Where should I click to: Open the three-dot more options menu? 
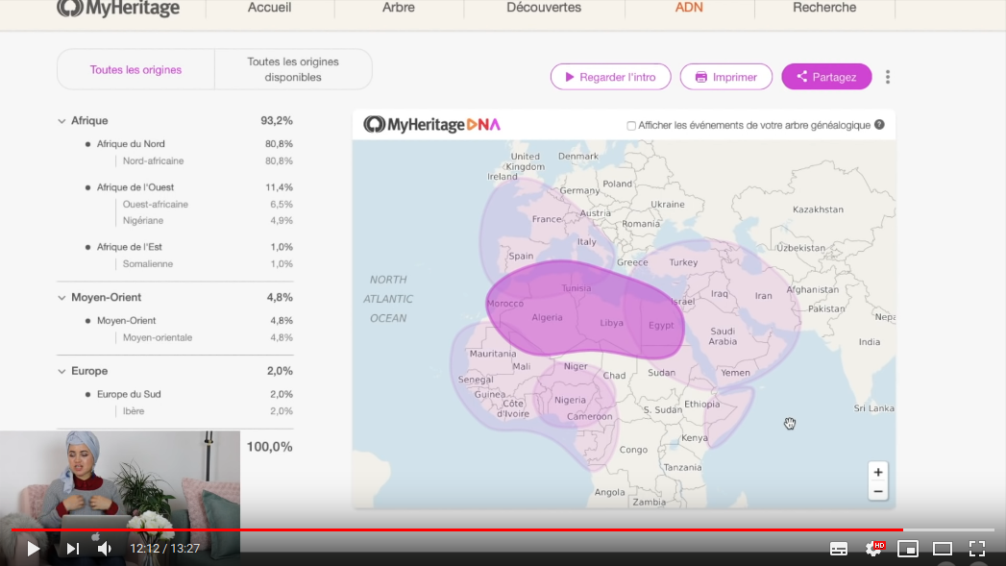[888, 77]
